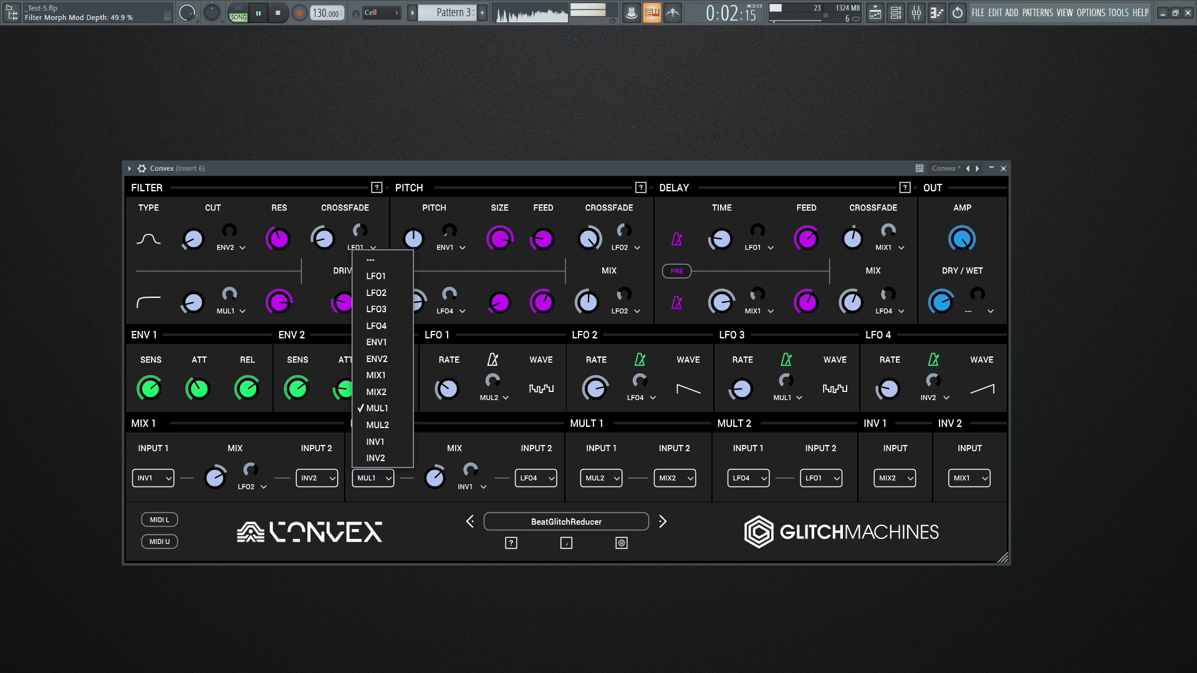Open the Filter section help icon
Screen dimensions: 1197x673
click(377, 188)
